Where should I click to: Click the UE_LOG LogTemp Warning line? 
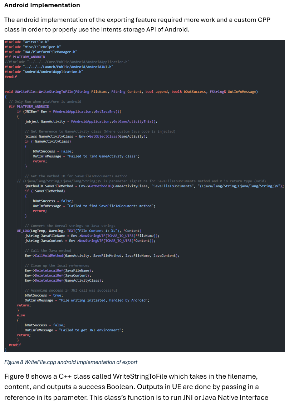[x=79, y=231]
